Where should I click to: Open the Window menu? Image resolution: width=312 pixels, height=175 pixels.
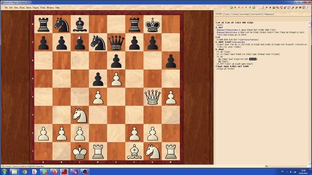[50, 8]
